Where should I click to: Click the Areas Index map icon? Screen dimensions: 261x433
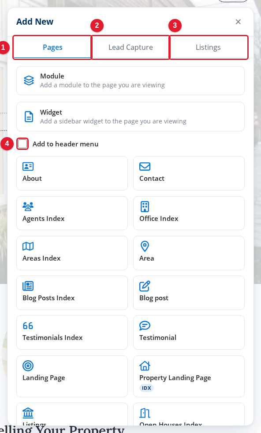pyautogui.click(x=28, y=246)
